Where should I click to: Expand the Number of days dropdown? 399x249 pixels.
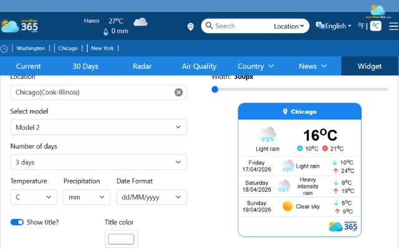[99, 162]
